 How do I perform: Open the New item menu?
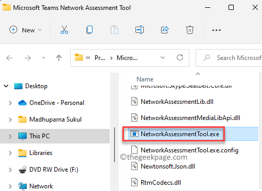[x=25, y=30]
